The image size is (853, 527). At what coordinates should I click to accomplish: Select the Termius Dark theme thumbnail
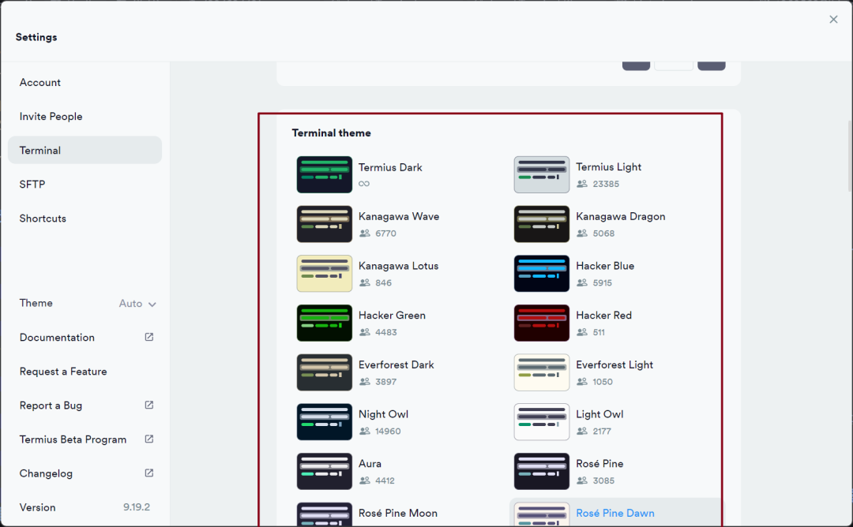325,175
